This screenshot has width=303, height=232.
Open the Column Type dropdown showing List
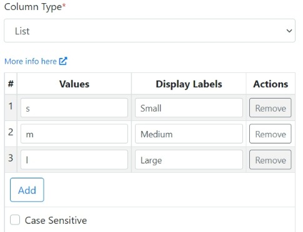pos(149,31)
